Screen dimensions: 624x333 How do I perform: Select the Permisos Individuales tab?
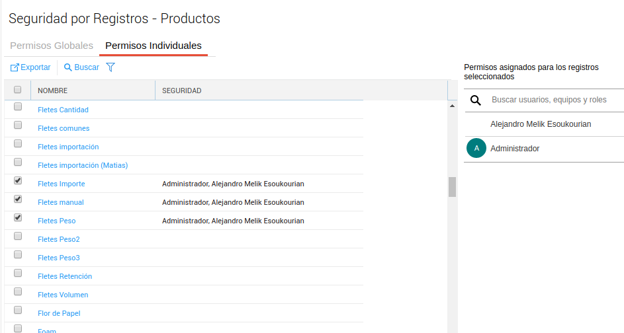click(154, 46)
